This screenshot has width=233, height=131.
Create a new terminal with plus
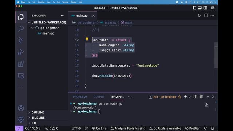click(185, 97)
